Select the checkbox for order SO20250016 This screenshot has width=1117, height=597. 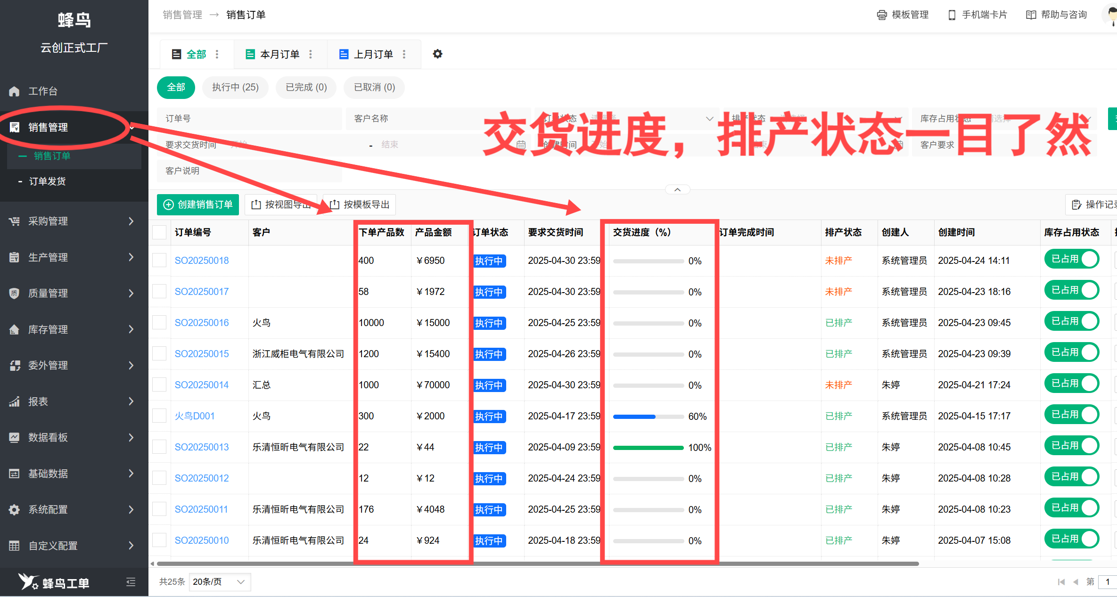(x=159, y=322)
